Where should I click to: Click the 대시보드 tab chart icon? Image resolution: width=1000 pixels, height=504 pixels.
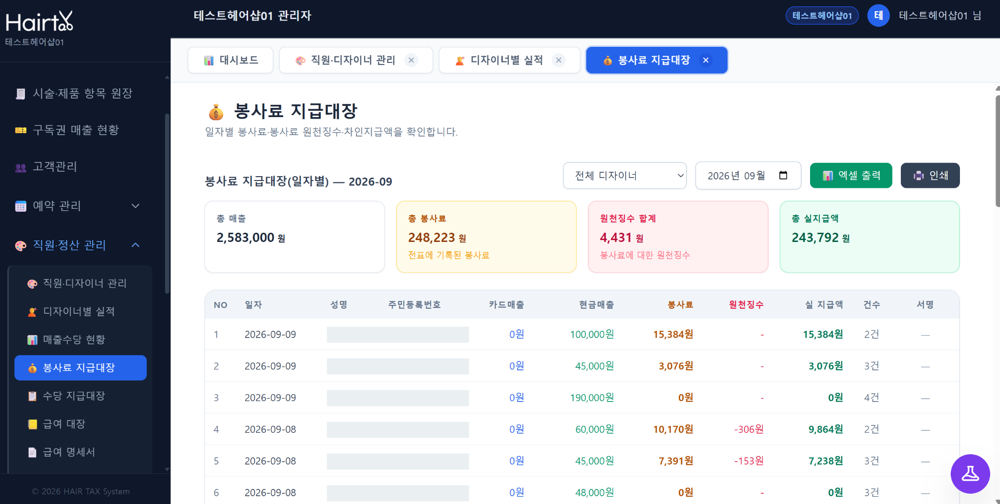pos(209,60)
